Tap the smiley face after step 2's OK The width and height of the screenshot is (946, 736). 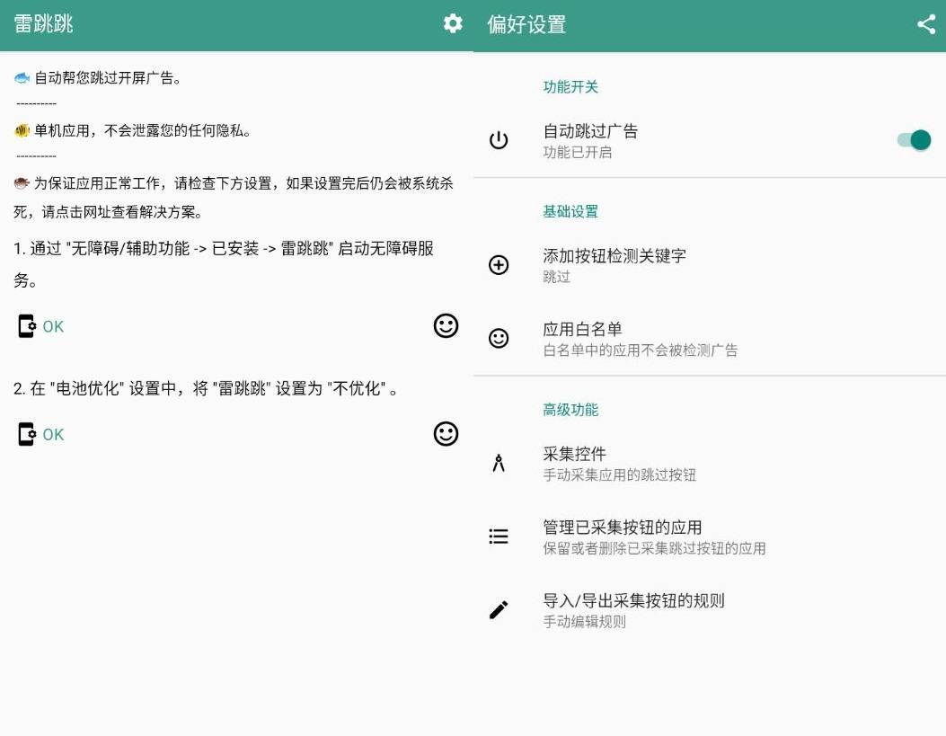pos(446,434)
